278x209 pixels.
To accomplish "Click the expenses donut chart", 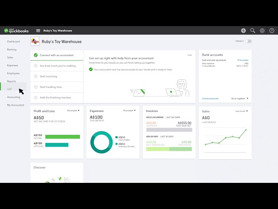I will pyautogui.click(x=101, y=142).
